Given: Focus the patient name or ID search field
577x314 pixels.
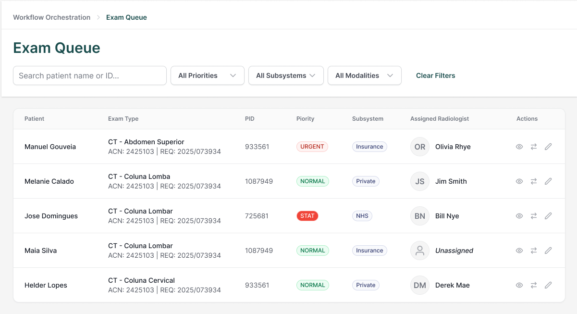Looking at the screenshot, I should [90, 75].
